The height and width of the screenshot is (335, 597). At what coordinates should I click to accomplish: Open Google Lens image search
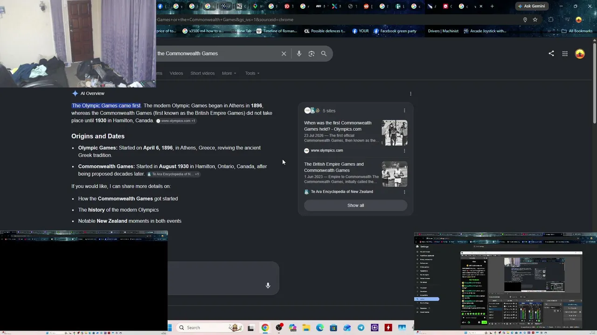[312, 54]
